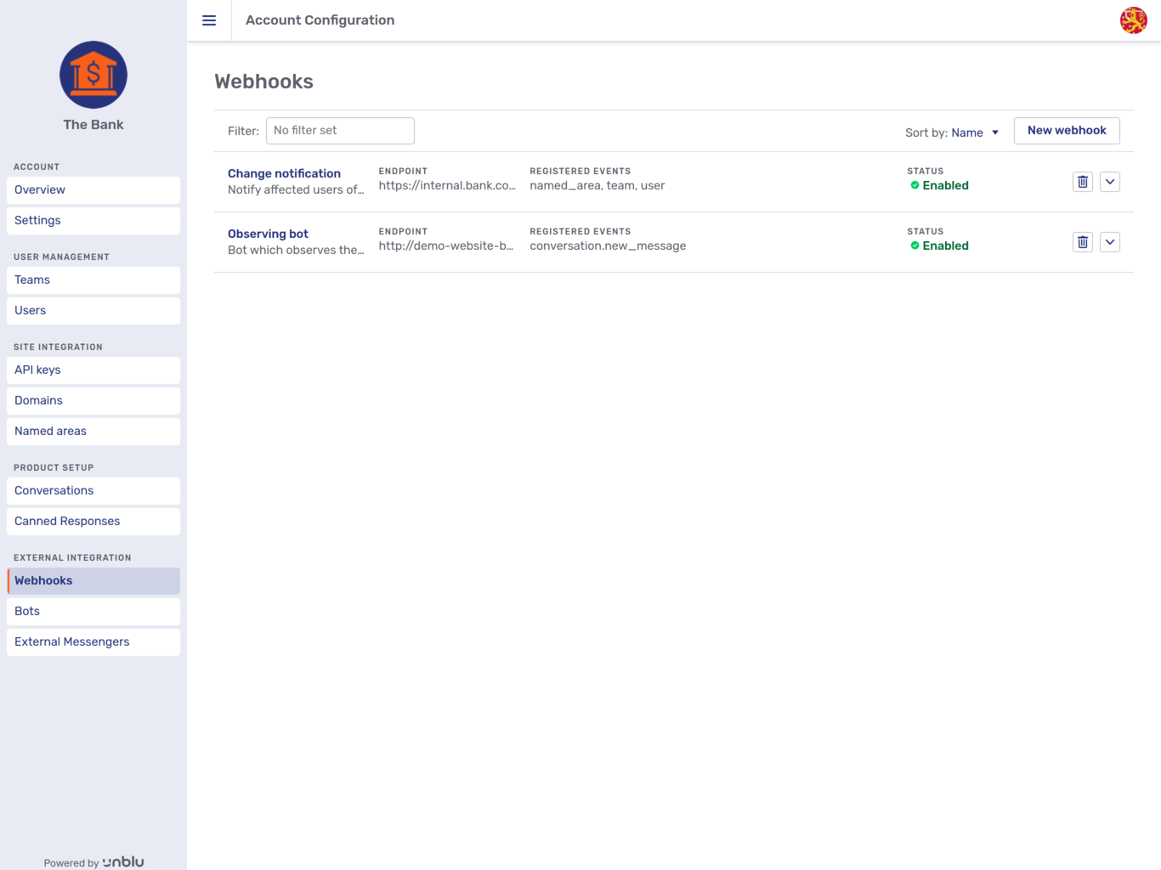
Task: Open the Change notification webhook details
Action: 284,173
